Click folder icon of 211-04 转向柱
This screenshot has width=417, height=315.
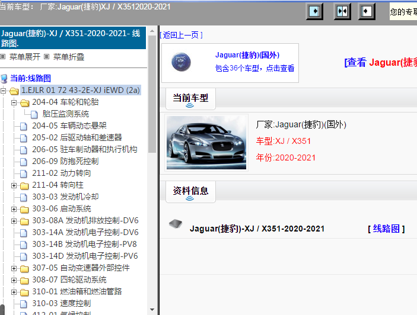pyautogui.click(x=24, y=186)
